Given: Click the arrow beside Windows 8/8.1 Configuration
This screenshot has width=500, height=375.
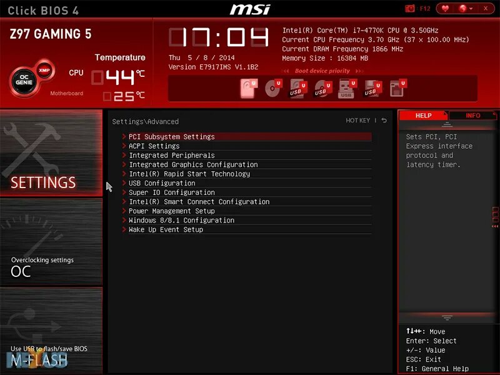Looking at the screenshot, I should tap(124, 220).
